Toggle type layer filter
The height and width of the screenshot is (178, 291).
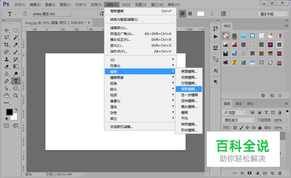click(266, 112)
